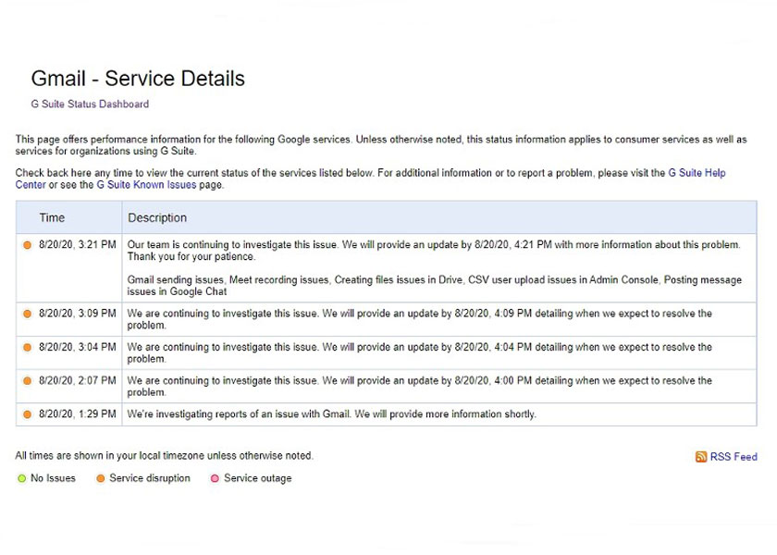Click the orange status dot for 3:04 PM

click(27, 348)
